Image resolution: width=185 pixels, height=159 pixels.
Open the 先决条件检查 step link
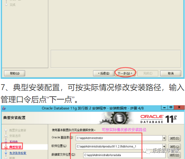pos(18,153)
